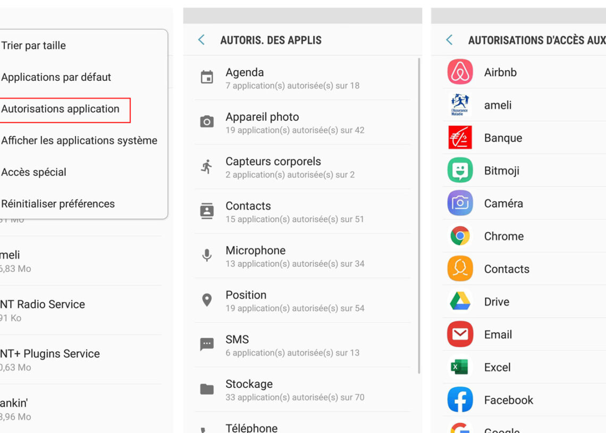The height and width of the screenshot is (433, 606).
Task: Tap back arrow on Autorisations d'accès screen
Action: [x=450, y=40]
